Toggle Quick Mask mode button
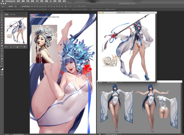This screenshot has height=135, width=184. click(2, 72)
